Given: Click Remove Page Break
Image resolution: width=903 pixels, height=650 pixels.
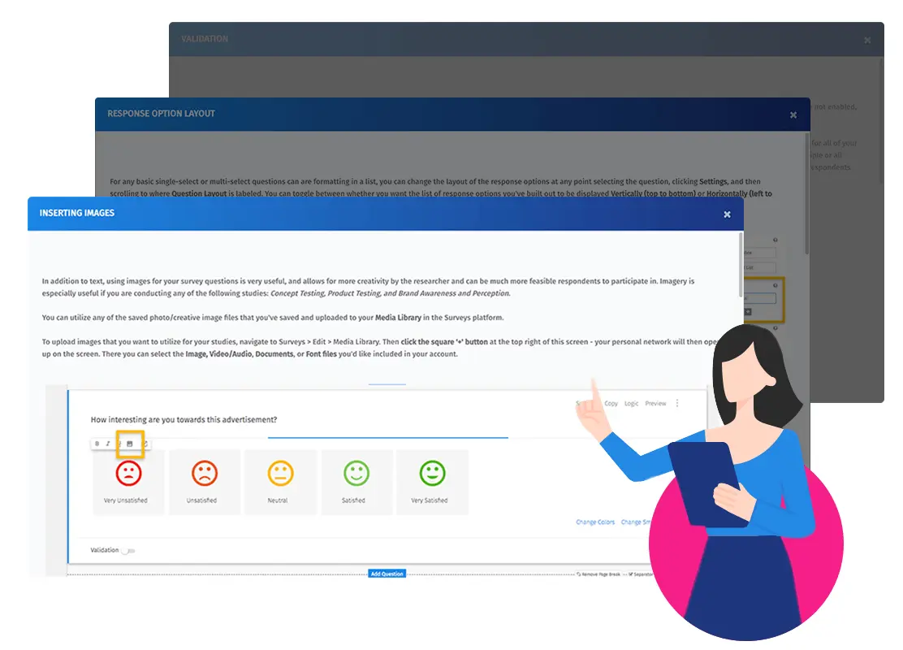Looking at the screenshot, I should click(599, 574).
